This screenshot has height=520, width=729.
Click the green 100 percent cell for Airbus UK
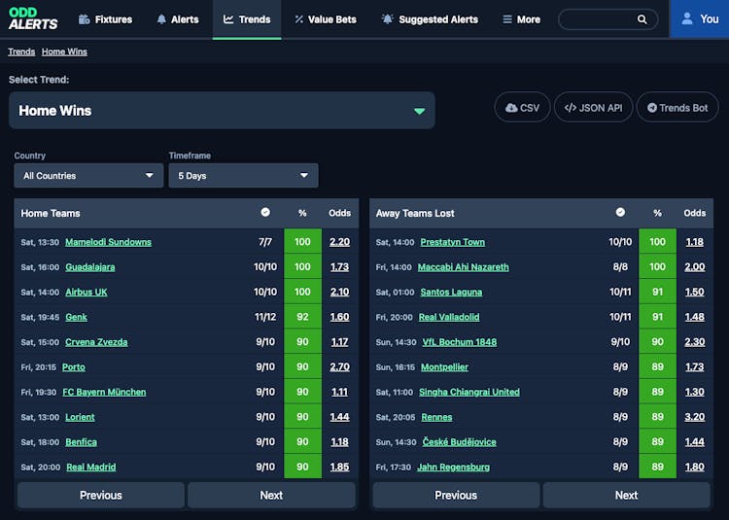[x=302, y=292]
